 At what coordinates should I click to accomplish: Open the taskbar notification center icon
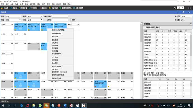pos(189,106)
